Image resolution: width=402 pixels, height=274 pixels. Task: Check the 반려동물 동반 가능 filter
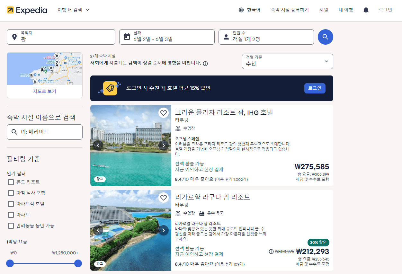pos(11,226)
